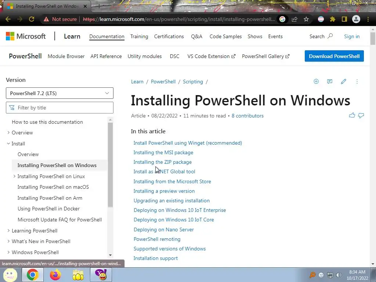The width and height of the screenshot is (376, 282).
Task: Go back with the browser back arrow
Action: pyautogui.click(x=8, y=19)
